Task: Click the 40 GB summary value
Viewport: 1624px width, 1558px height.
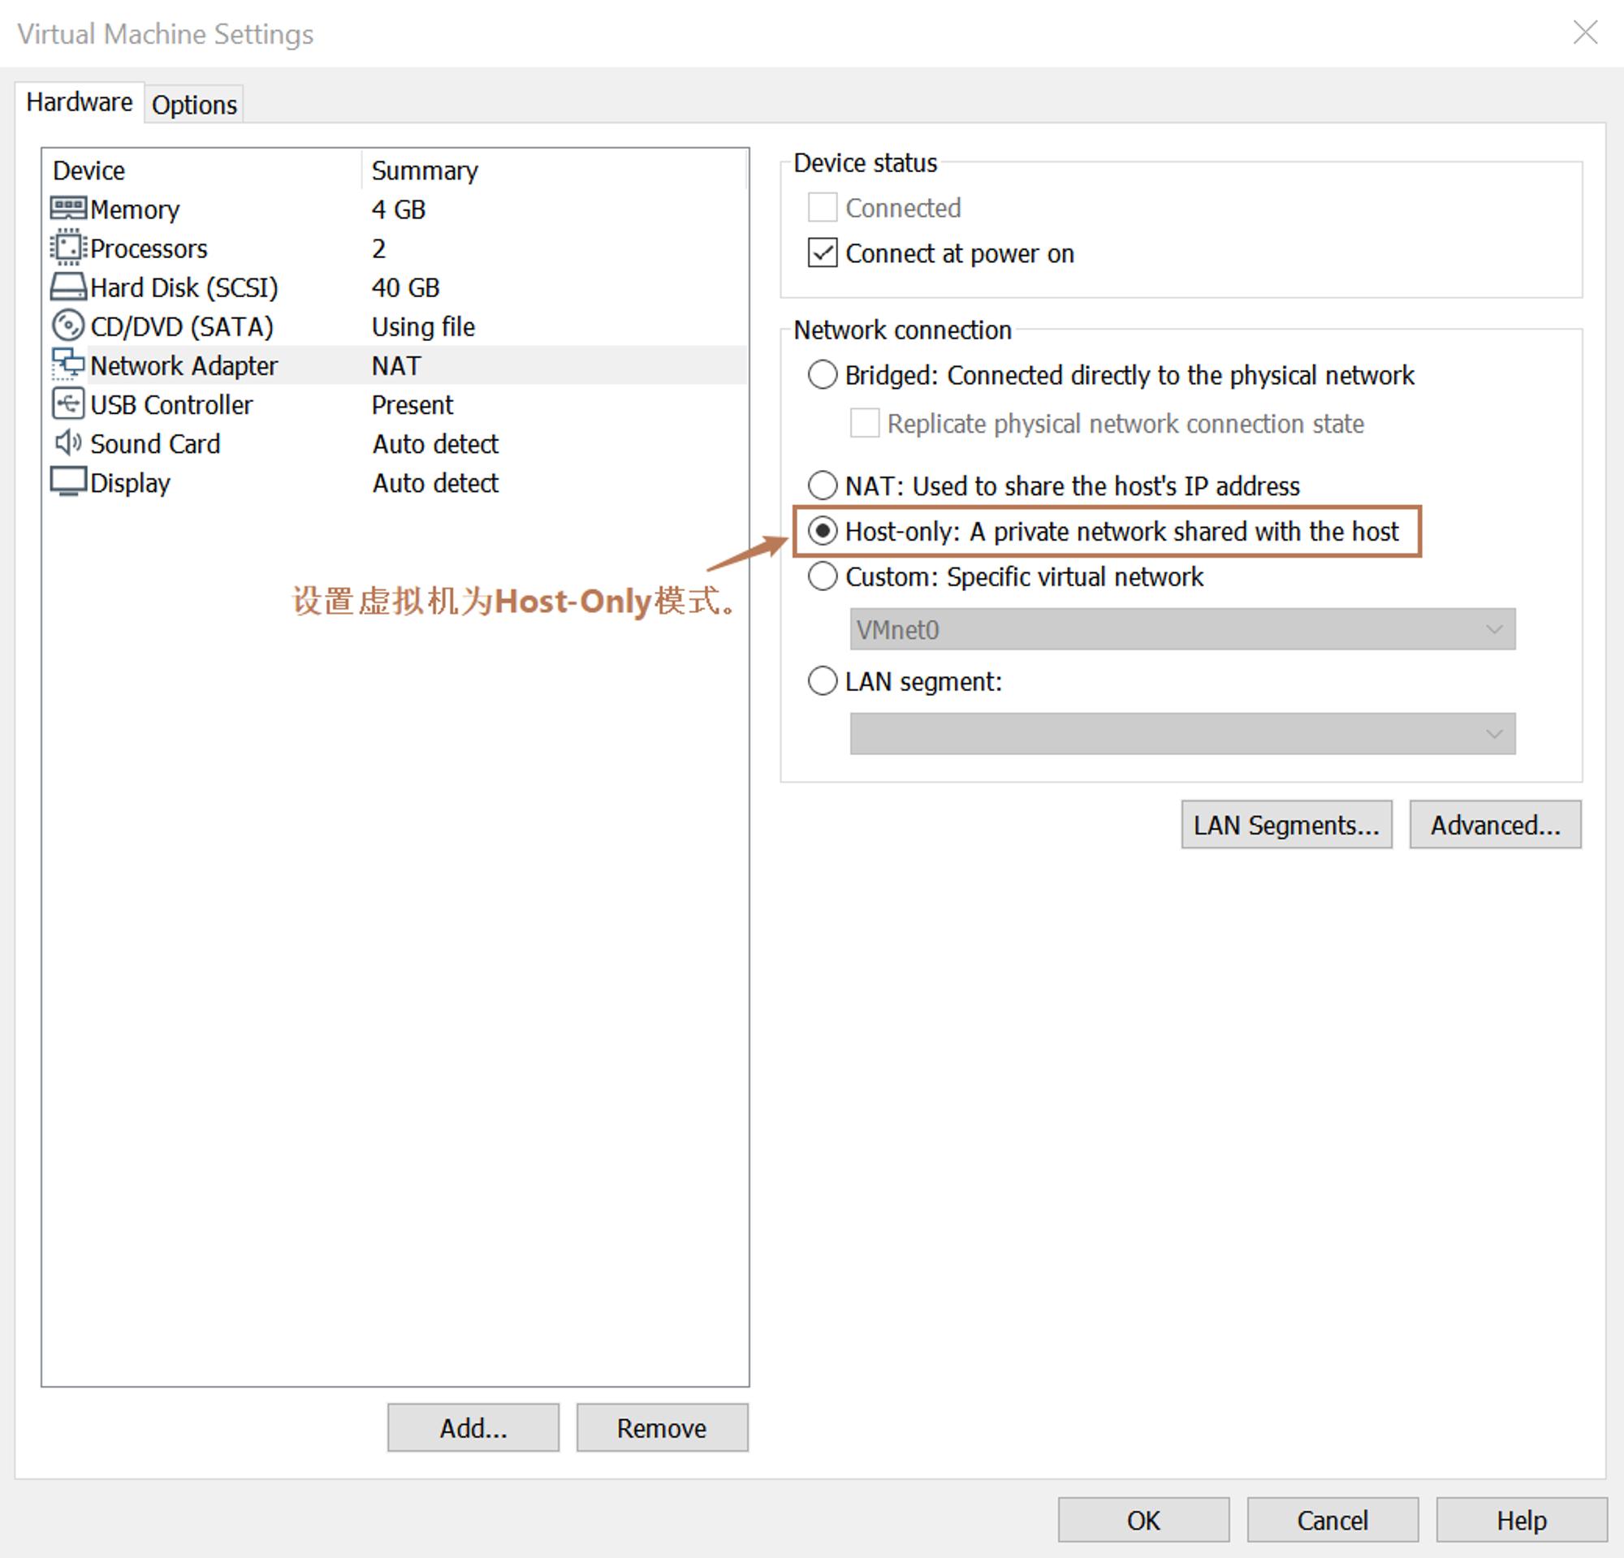Action: tap(405, 287)
